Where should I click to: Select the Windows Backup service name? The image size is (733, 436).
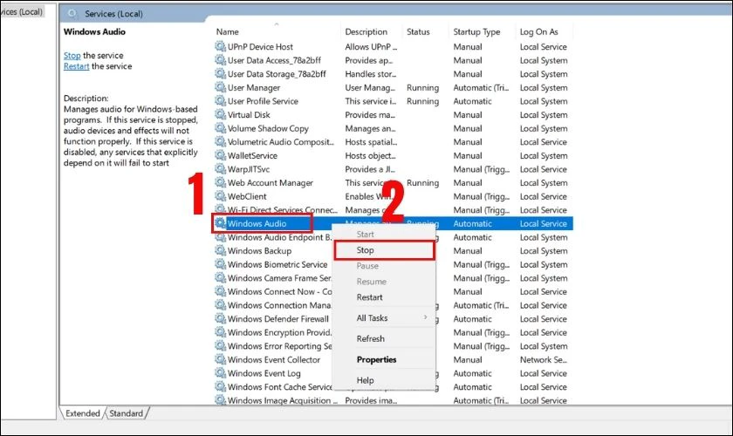[x=259, y=250]
